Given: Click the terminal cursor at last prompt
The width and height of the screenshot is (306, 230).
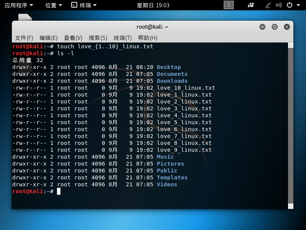Looking at the screenshot, I should point(59,191).
